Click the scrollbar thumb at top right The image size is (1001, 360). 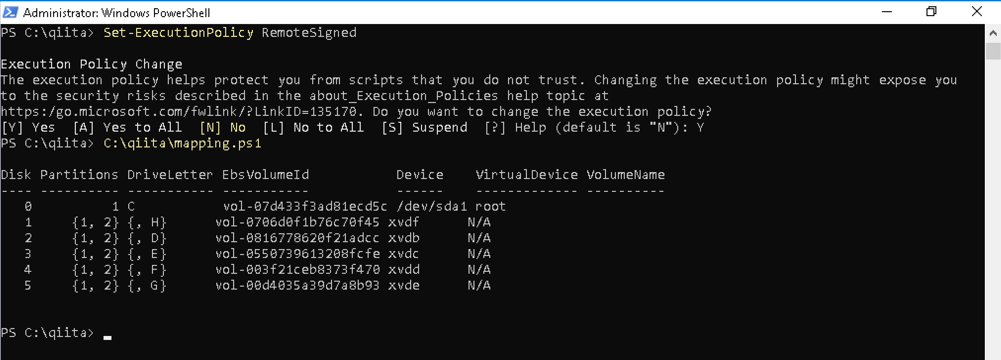click(993, 50)
